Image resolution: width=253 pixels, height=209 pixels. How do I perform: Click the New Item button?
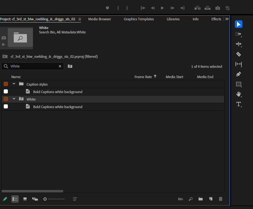(210, 199)
